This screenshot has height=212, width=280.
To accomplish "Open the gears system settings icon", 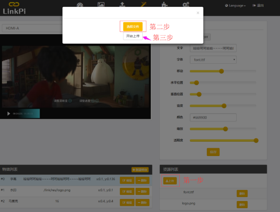I will 186,5.
